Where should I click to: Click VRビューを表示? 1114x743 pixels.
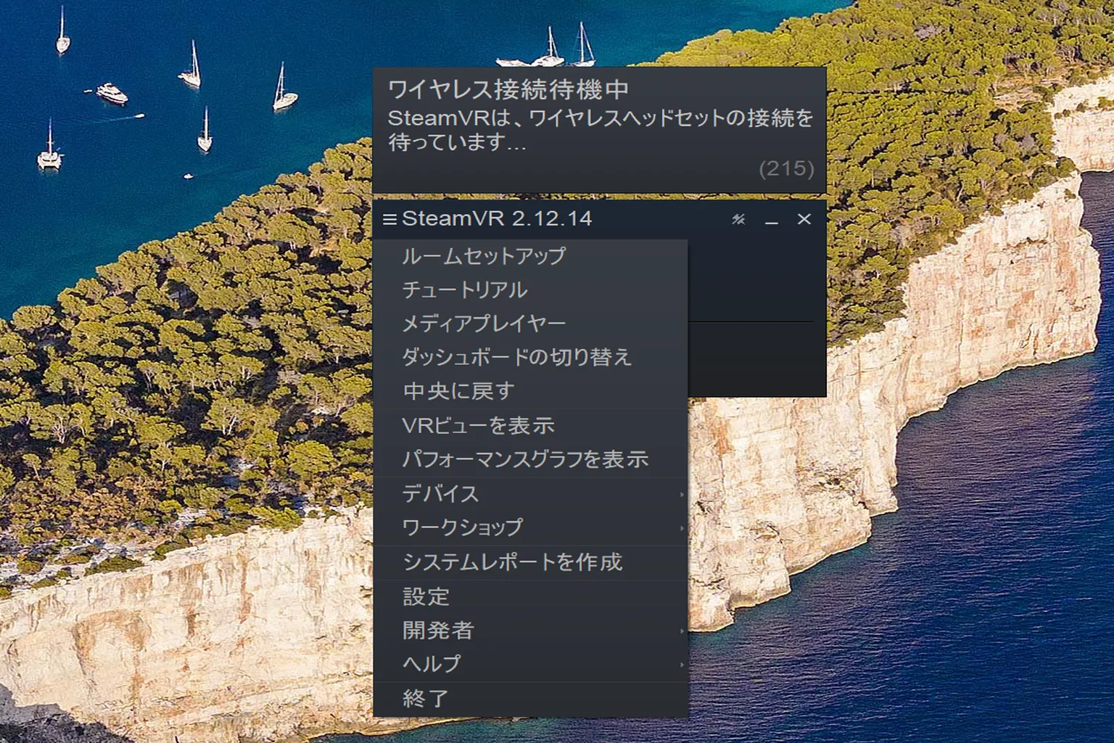530,425
